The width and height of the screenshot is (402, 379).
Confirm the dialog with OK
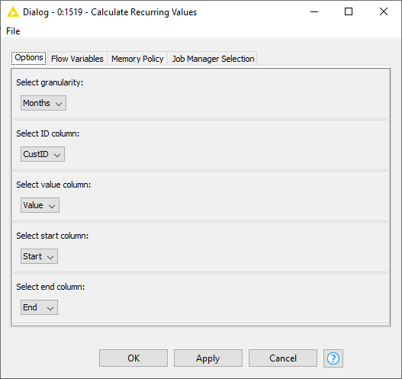[x=133, y=358]
